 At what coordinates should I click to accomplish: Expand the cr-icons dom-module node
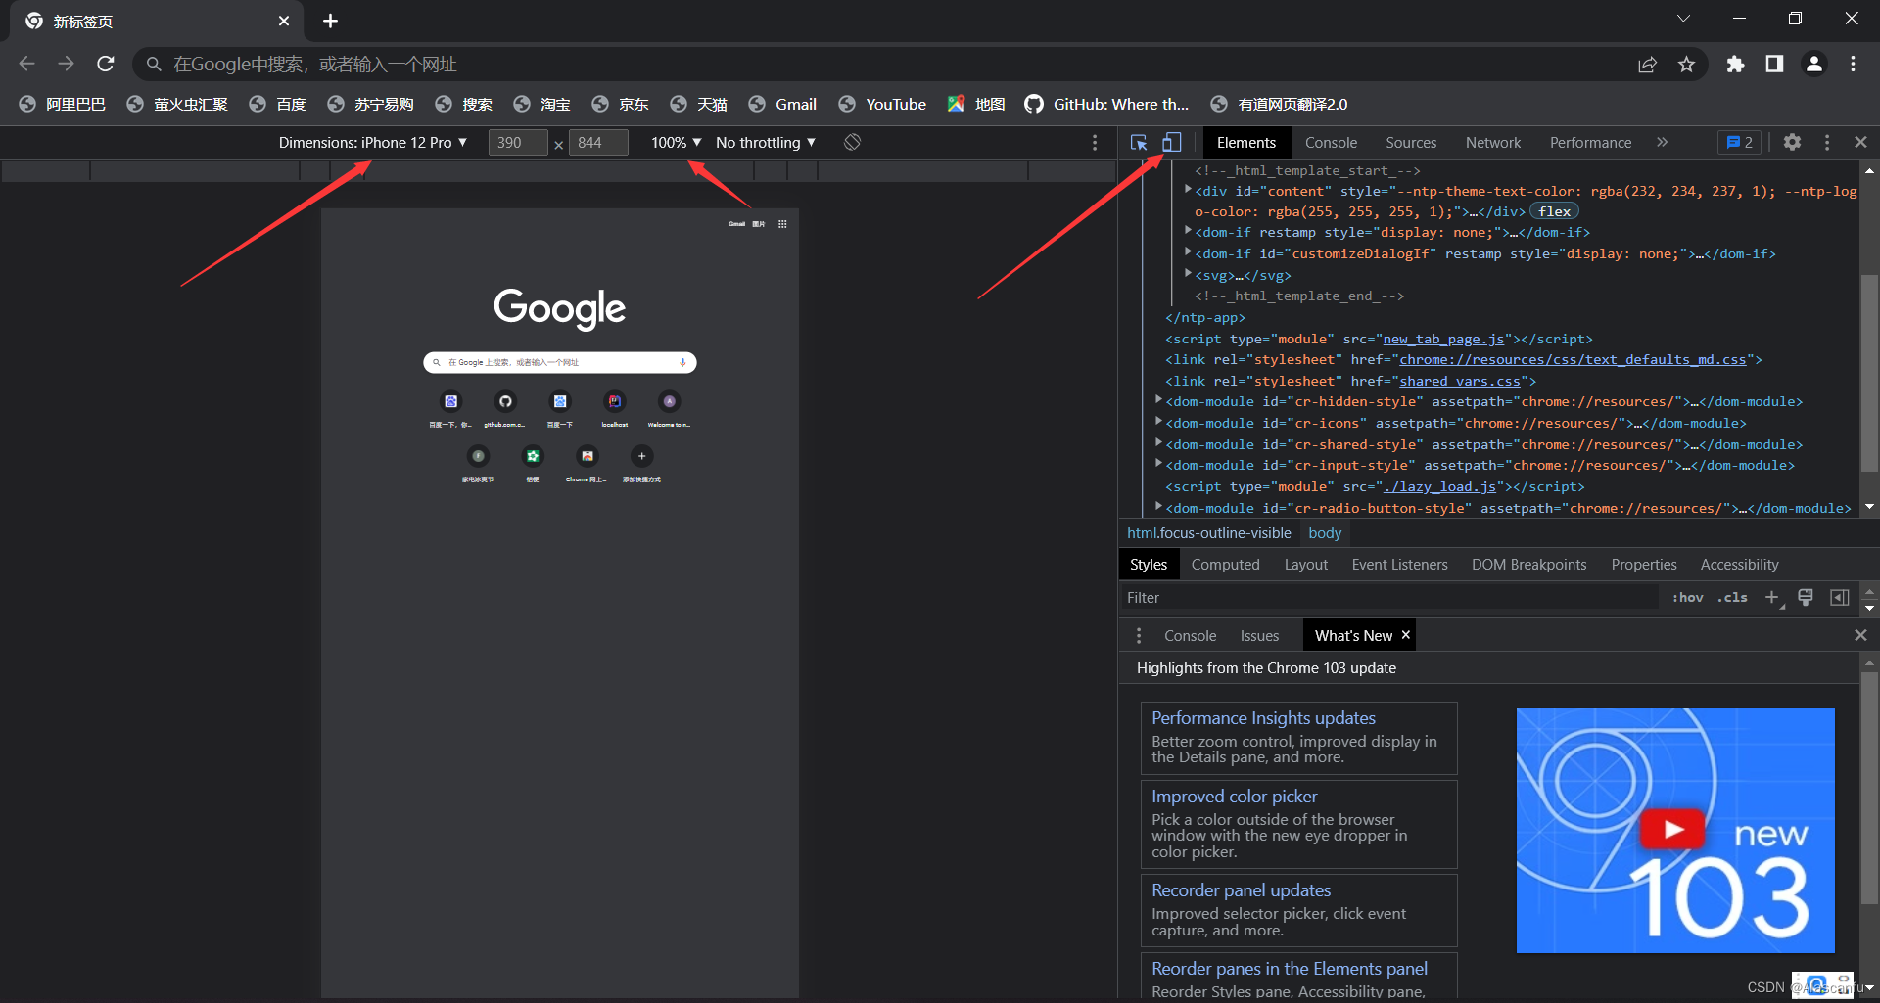[1158, 422]
